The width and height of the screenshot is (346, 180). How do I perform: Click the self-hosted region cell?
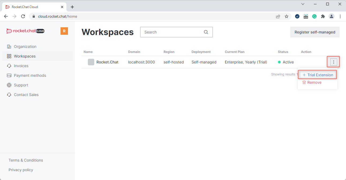click(174, 62)
